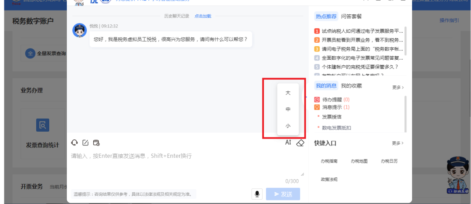
Task: Select 大 font size option
Action: pos(288,93)
